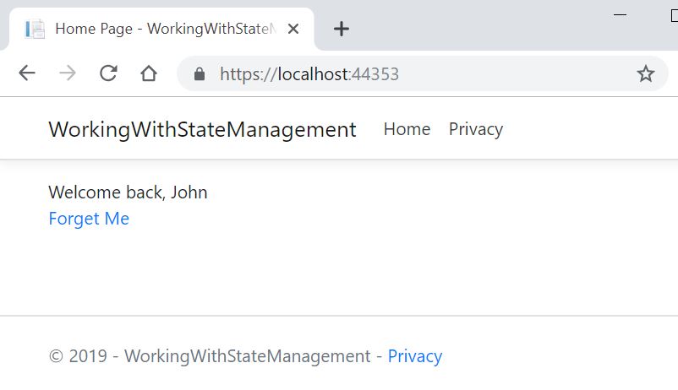The image size is (678, 390).
Task: View site info via the lock icon
Action: [x=200, y=74]
